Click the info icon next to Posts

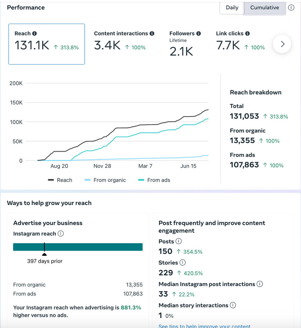click(x=179, y=241)
